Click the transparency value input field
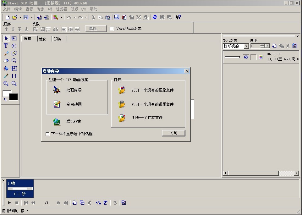302x215 pixels. (255, 46)
